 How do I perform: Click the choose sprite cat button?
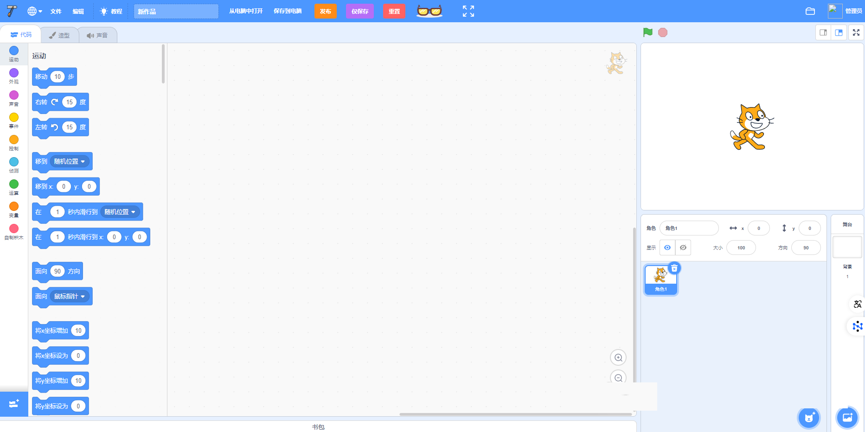809,418
